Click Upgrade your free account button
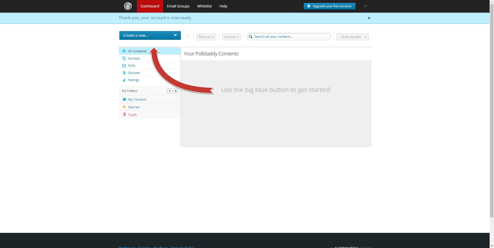Image resolution: width=494 pixels, height=248 pixels. pyautogui.click(x=330, y=6)
